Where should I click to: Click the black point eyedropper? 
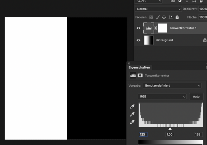132,107
